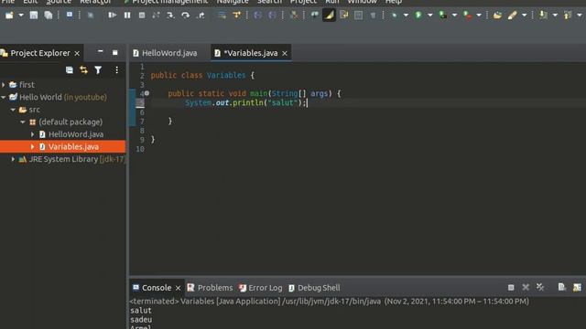Open the Search dropdown arrow

[x=525, y=16]
